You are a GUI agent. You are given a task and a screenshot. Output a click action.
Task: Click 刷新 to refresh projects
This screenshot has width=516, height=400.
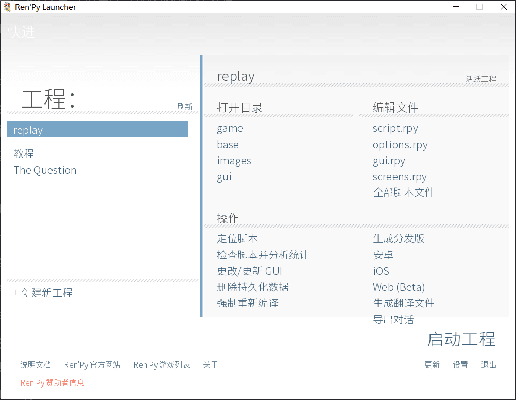[184, 107]
